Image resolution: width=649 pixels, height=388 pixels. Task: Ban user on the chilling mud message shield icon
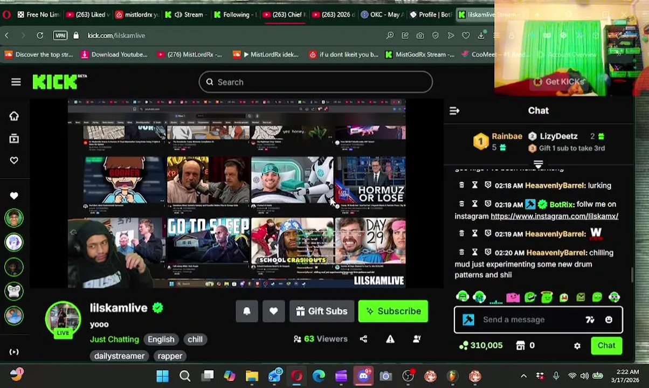tap(488, 252)
